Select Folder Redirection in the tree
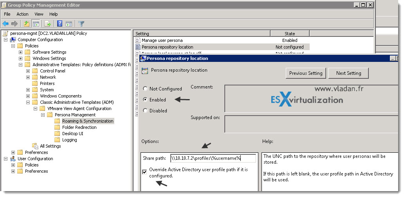 pyautogui.click(x=79, y=127)
